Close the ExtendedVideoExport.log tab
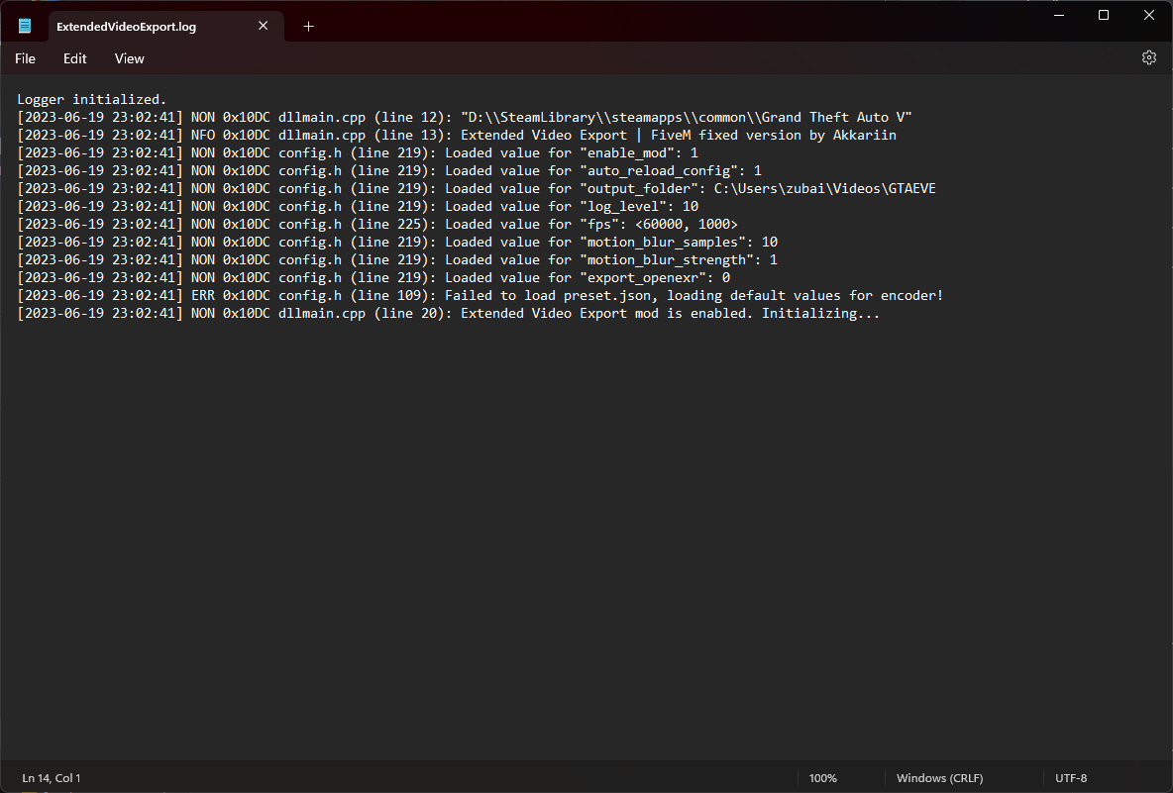 click(263, 26)
